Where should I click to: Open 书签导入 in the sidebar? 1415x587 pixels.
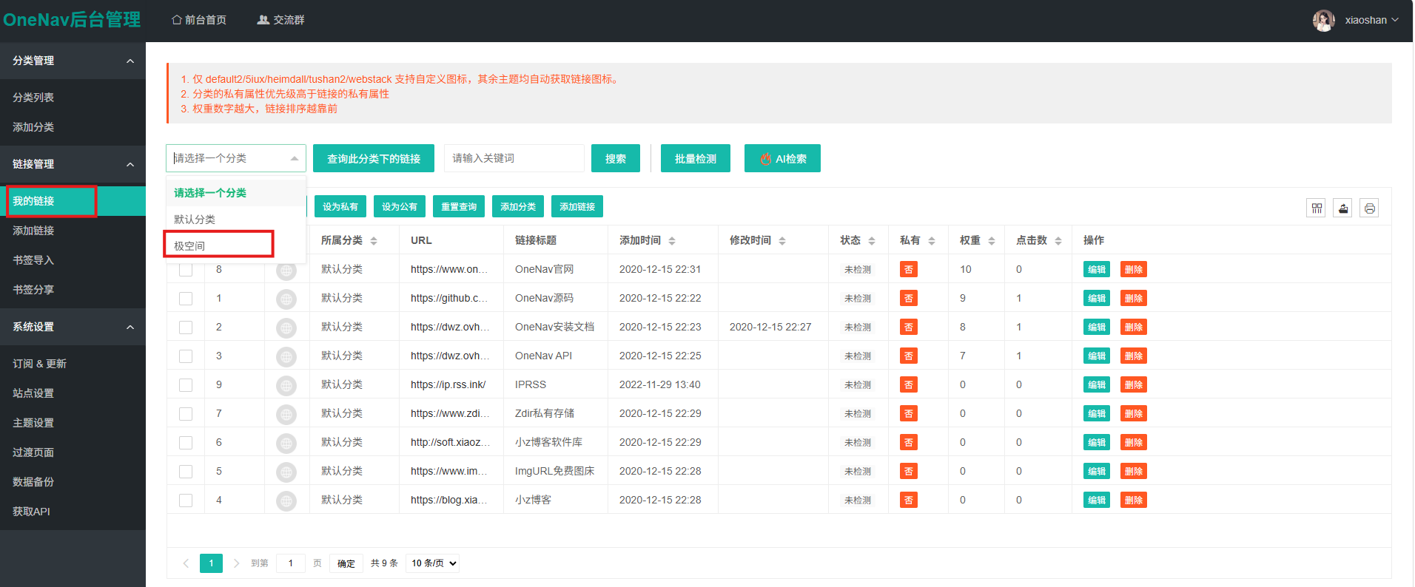pos(73,260)
